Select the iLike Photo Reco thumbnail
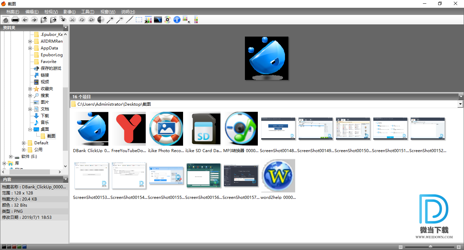Screen dimensions: 464x250 (166, 129)
